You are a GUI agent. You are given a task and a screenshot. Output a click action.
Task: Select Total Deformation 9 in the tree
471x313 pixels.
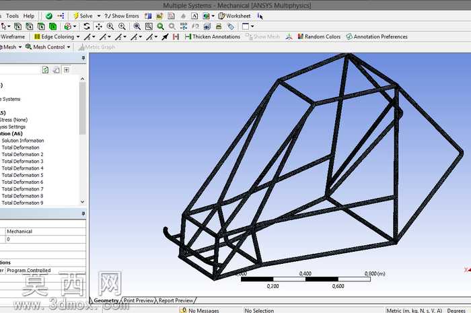coord(22,203)
